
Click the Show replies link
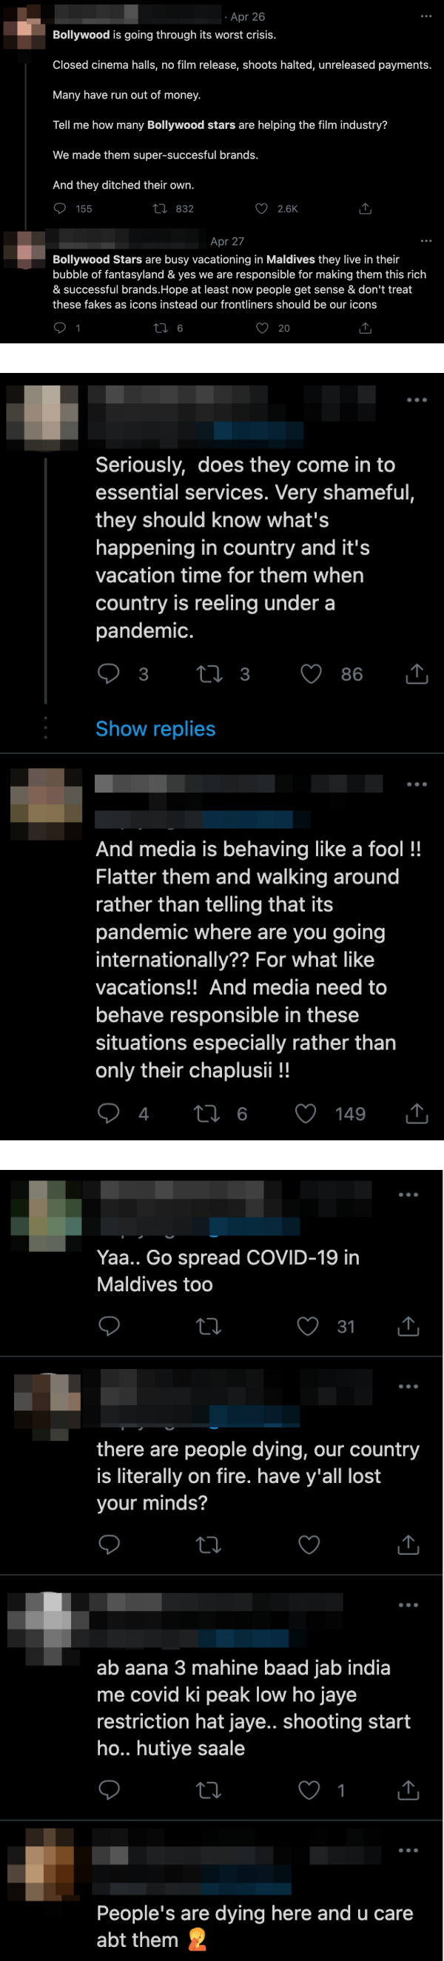(155, 728)
